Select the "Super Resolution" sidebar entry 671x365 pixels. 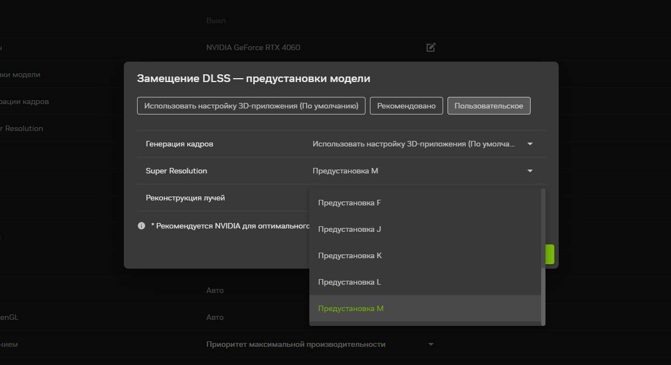click(21, 128)
